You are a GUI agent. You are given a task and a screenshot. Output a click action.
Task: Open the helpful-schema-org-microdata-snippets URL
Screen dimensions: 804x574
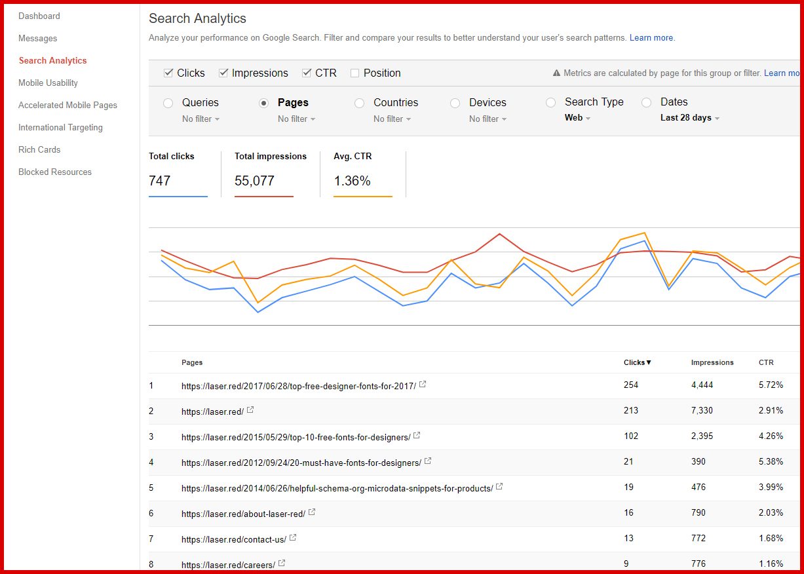click(337, 488)
